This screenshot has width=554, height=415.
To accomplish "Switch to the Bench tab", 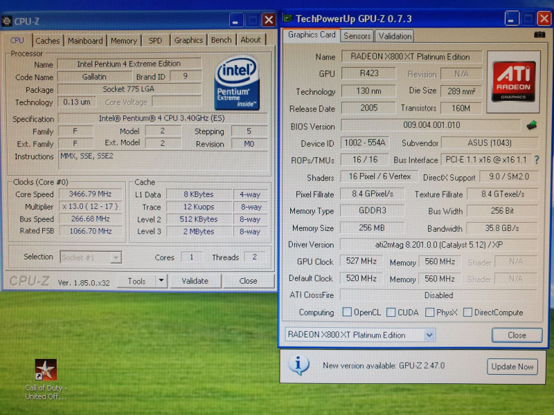I will click(x=221, y=40).
